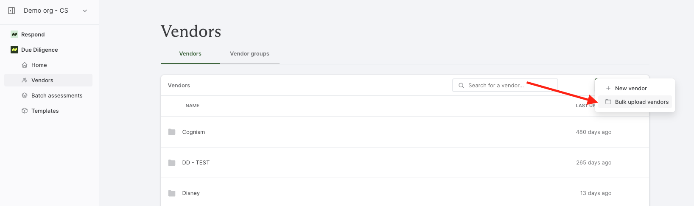Open Respond in the sidebar
694x206 pixels.
(x=33, y=34)
